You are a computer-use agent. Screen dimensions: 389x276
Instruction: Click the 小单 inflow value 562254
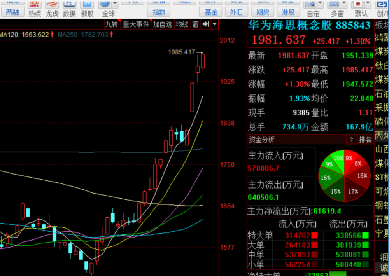pos(298,265)
